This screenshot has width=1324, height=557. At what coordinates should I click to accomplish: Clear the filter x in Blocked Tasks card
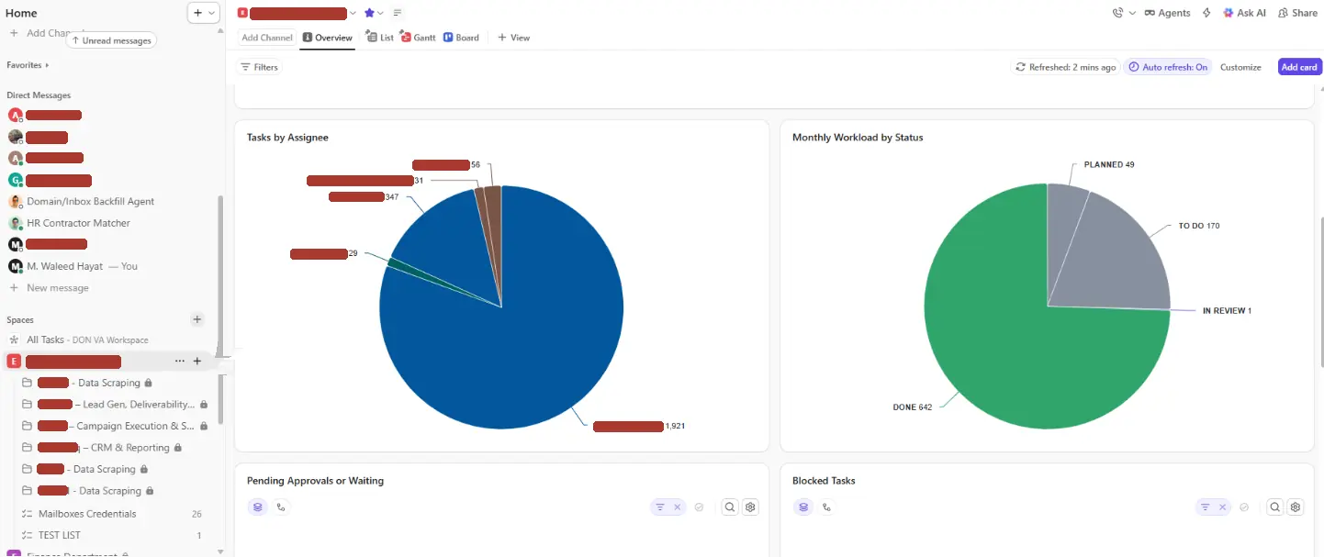point(1223,507)
